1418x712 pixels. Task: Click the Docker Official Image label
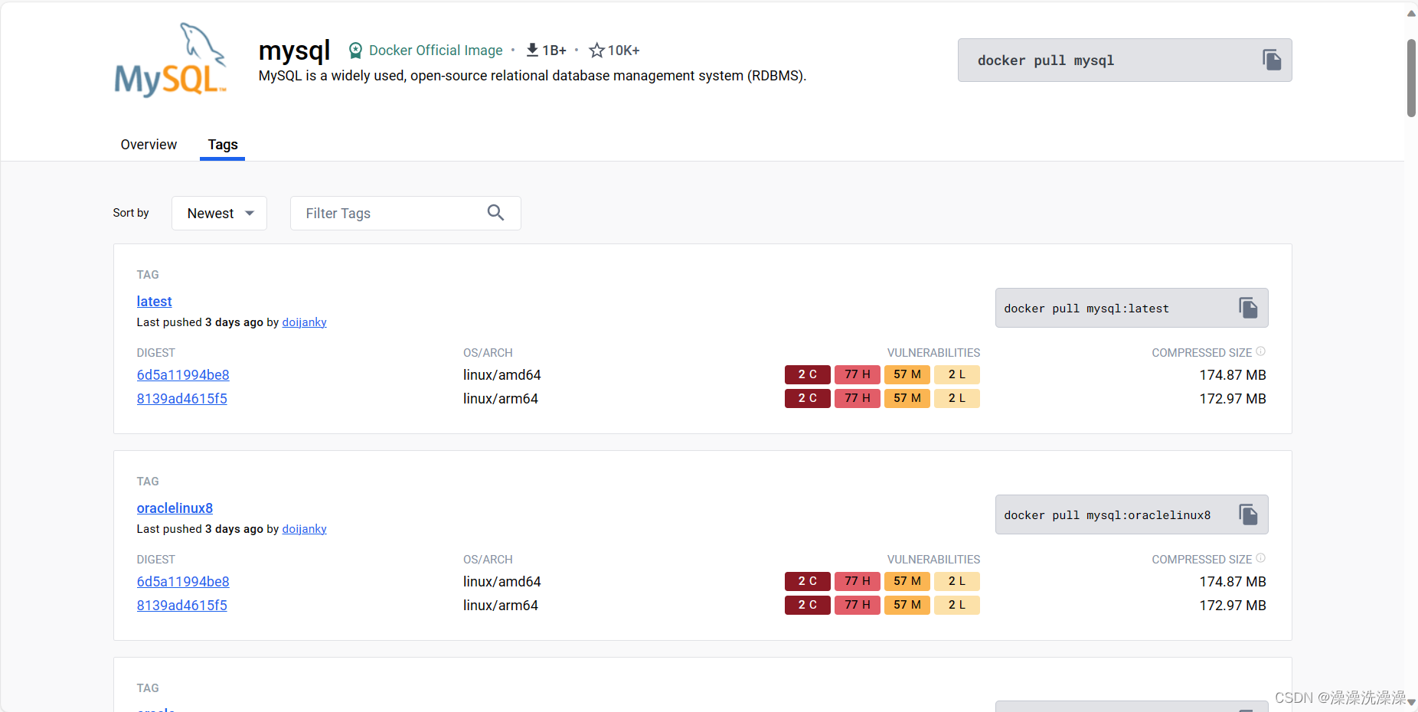click(436, 51)
